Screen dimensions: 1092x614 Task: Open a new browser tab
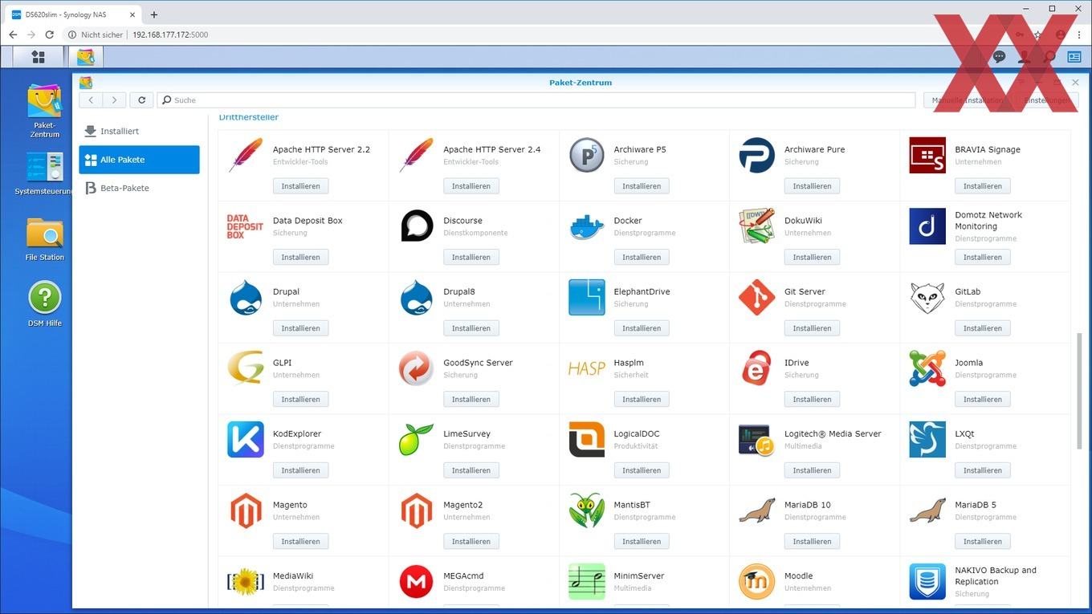pyautogui.click(x=154, y=14)
